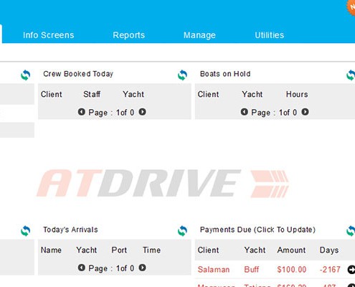This screenshot has width=355, height=287.
Task: Go to previous page of Today's Arrivals
Action: tap(82, 268)
